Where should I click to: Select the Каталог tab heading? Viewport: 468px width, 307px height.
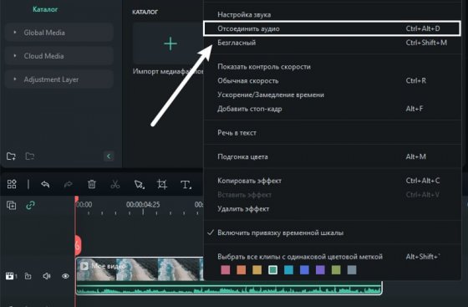45,9
